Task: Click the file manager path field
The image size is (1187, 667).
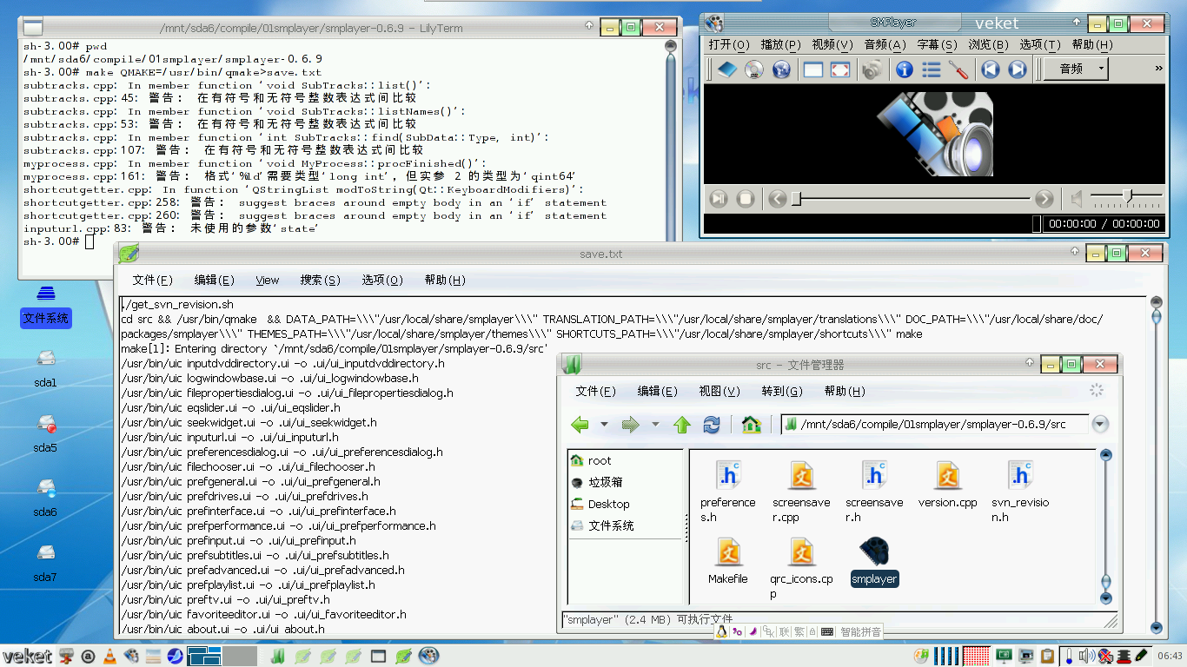Action: pos(935,425)
